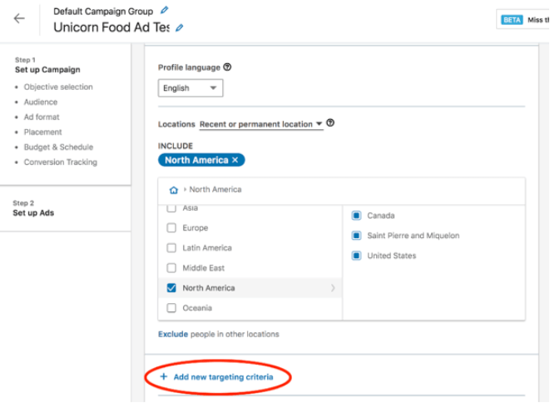The image size is (550, 403).
Task: Select the Oceania row label
Action: [197, 308]
